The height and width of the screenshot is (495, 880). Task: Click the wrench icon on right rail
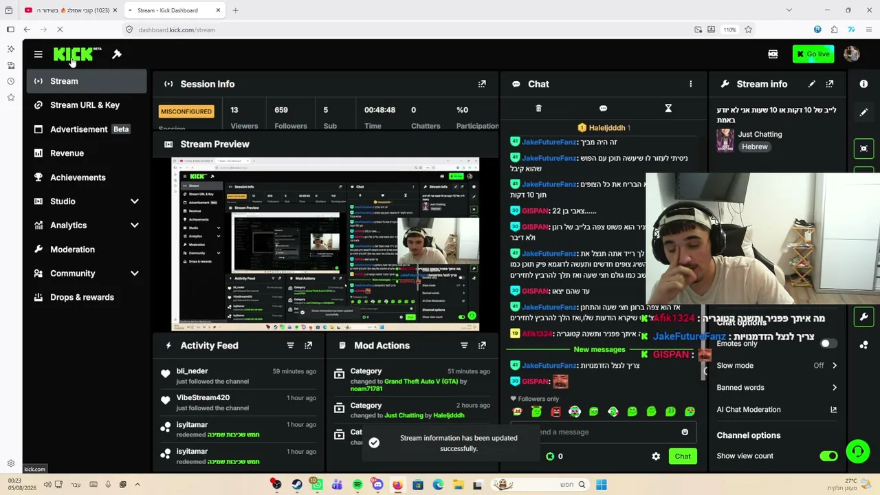[x=863, y=317]
